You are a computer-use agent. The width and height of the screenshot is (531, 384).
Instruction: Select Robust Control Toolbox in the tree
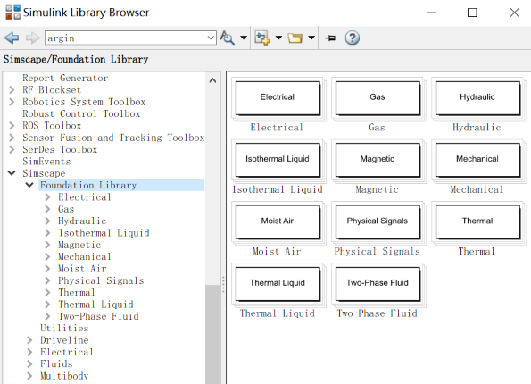81,113
